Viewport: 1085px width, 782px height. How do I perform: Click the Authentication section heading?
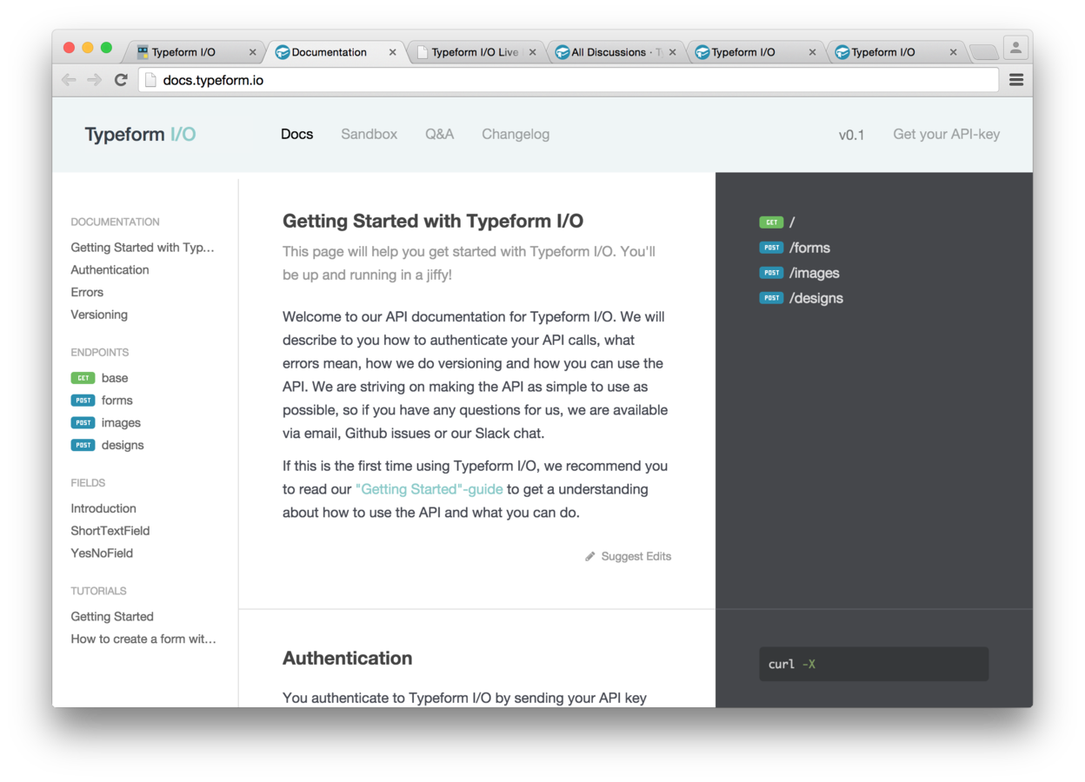348,659
